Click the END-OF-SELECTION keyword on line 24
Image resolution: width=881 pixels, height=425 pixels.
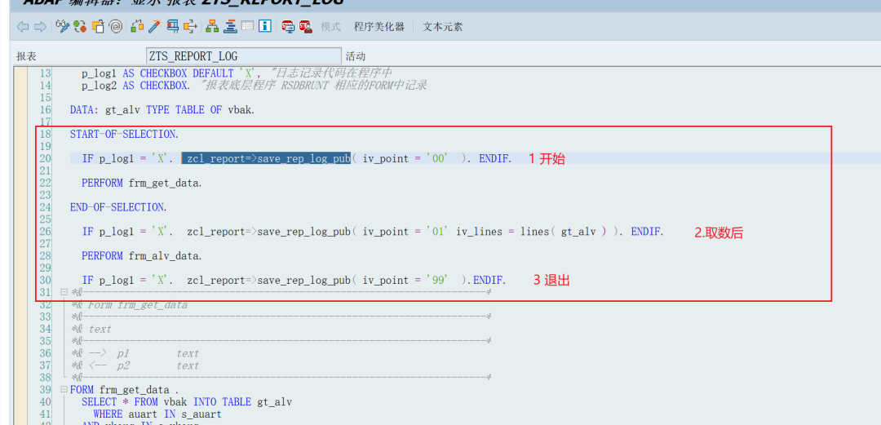(x=118, y=207)
